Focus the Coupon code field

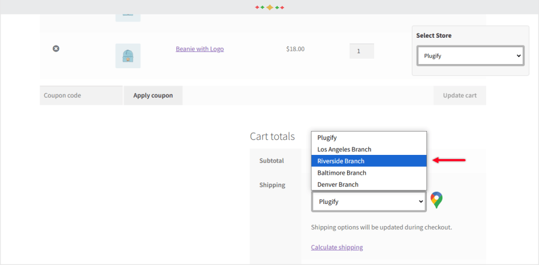point(81,95)
